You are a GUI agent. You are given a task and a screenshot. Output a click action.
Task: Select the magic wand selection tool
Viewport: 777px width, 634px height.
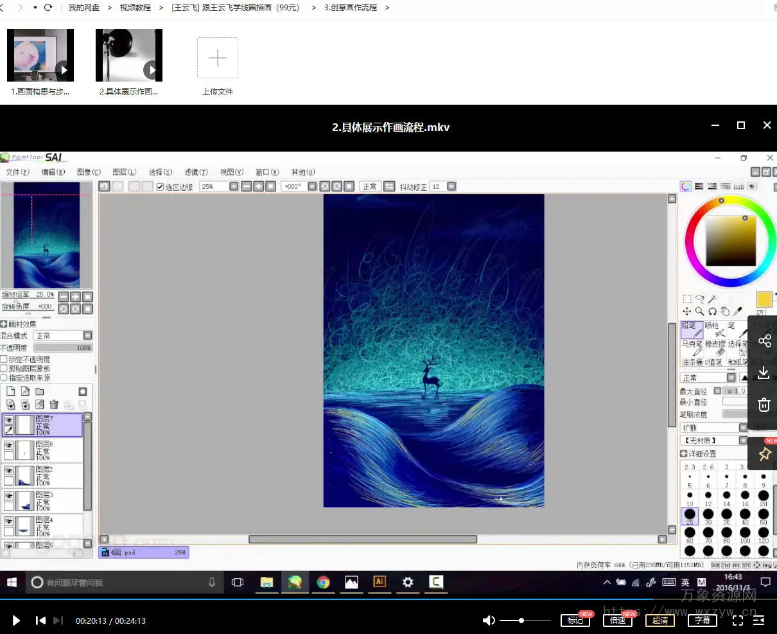[x=712, y=299]
